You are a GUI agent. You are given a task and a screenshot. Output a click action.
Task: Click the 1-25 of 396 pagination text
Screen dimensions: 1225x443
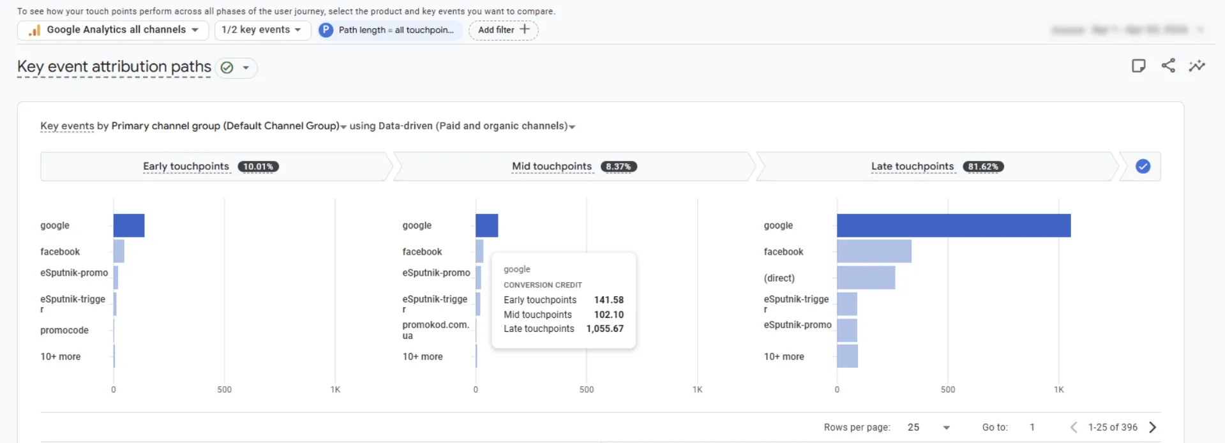1113,427
